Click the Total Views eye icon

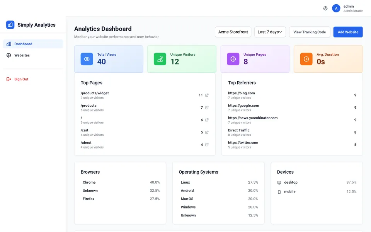pyautogui.click(x=87, y=59)
